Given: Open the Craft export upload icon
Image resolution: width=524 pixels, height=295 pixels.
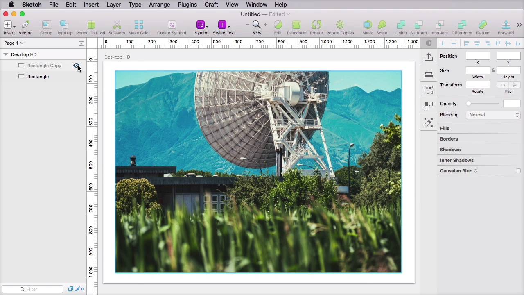Looking at the screenshot, I should point(429,57).
